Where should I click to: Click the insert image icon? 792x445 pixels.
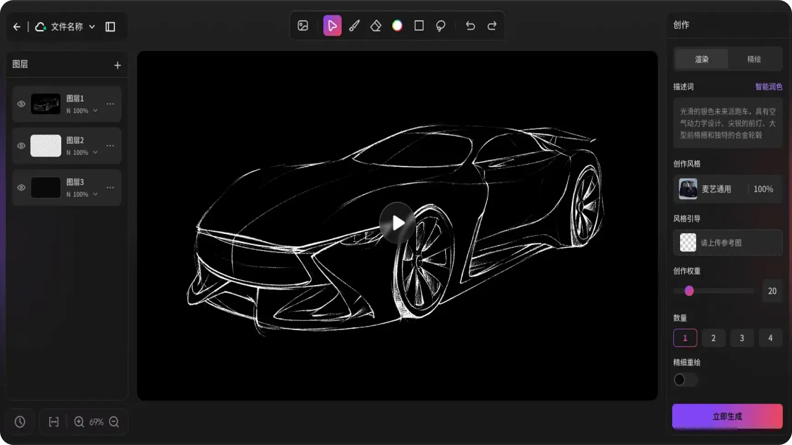point(303,26)
